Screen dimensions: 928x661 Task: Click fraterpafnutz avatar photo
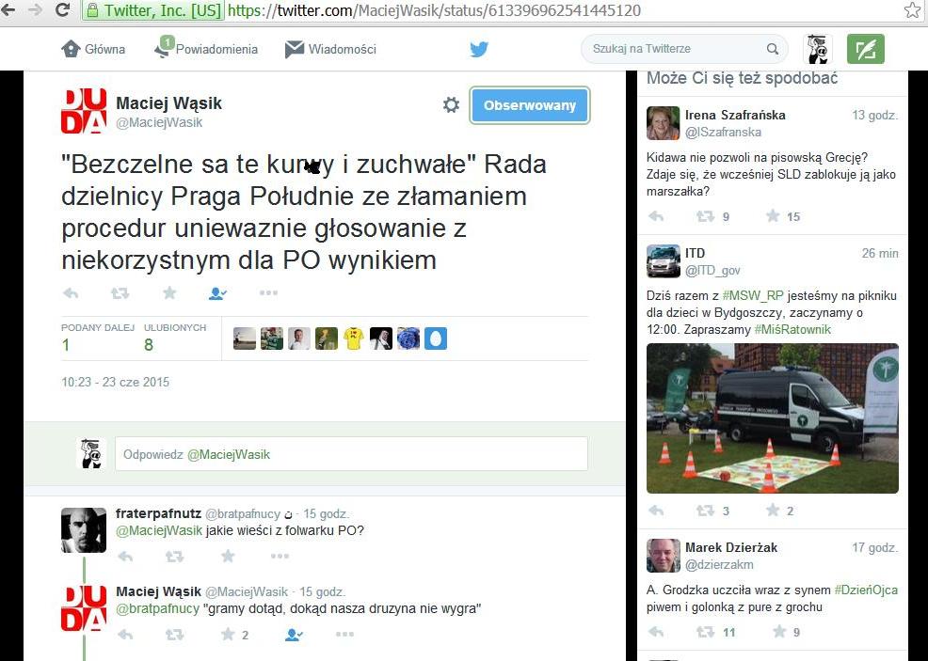(x=84, y=529)
